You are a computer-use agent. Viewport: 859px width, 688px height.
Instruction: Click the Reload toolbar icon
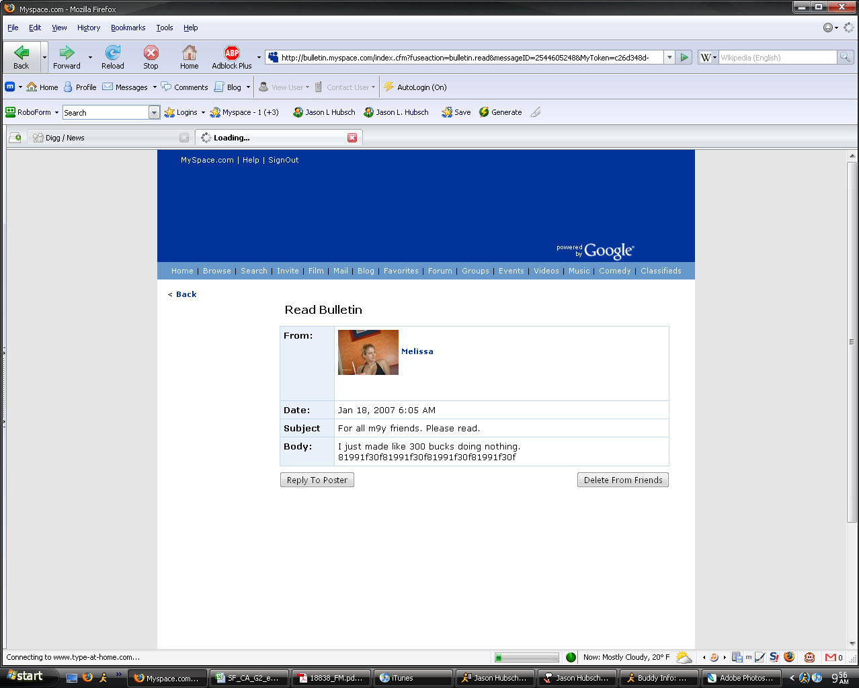113,53
